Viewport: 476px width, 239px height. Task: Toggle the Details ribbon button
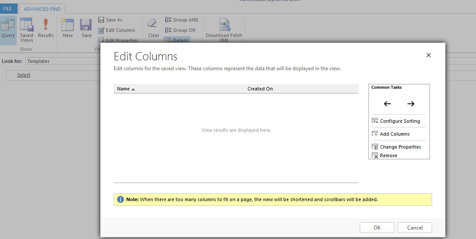click(177, 40)
